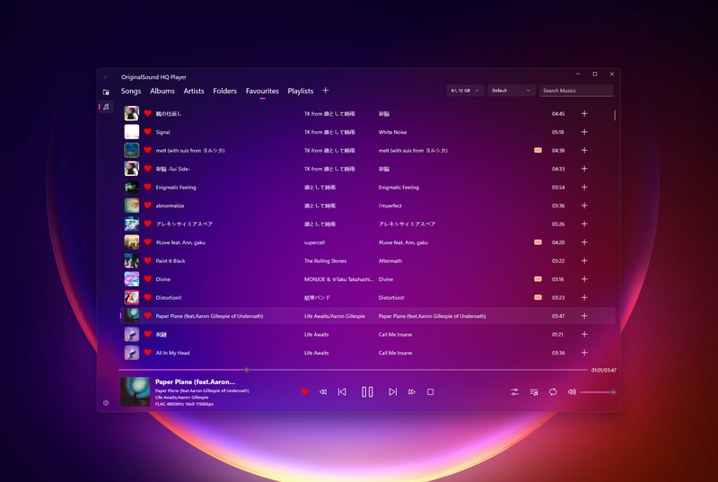Click the song list vertical scrollbar
Viewport: 718px width, 482px height.
pos(615,116)
